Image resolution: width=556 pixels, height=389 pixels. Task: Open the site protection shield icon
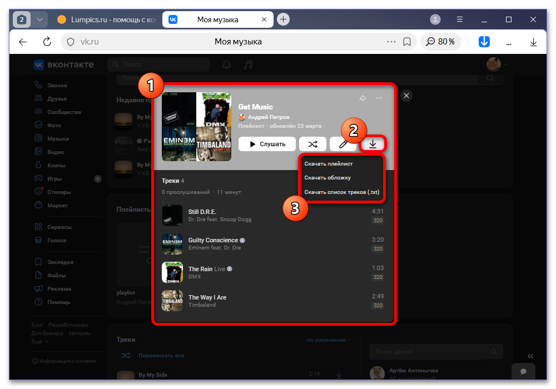(71, 42)
